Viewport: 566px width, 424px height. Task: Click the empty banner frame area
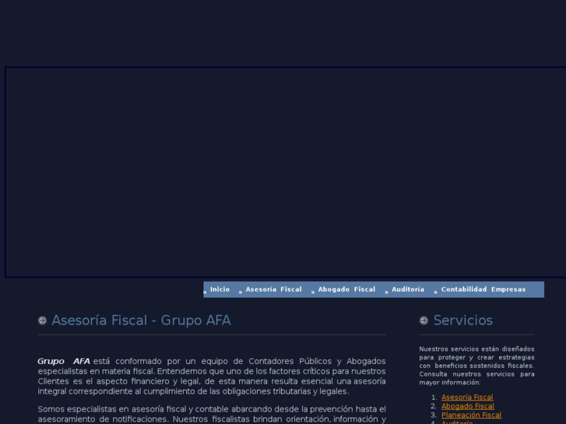[286, 172]
